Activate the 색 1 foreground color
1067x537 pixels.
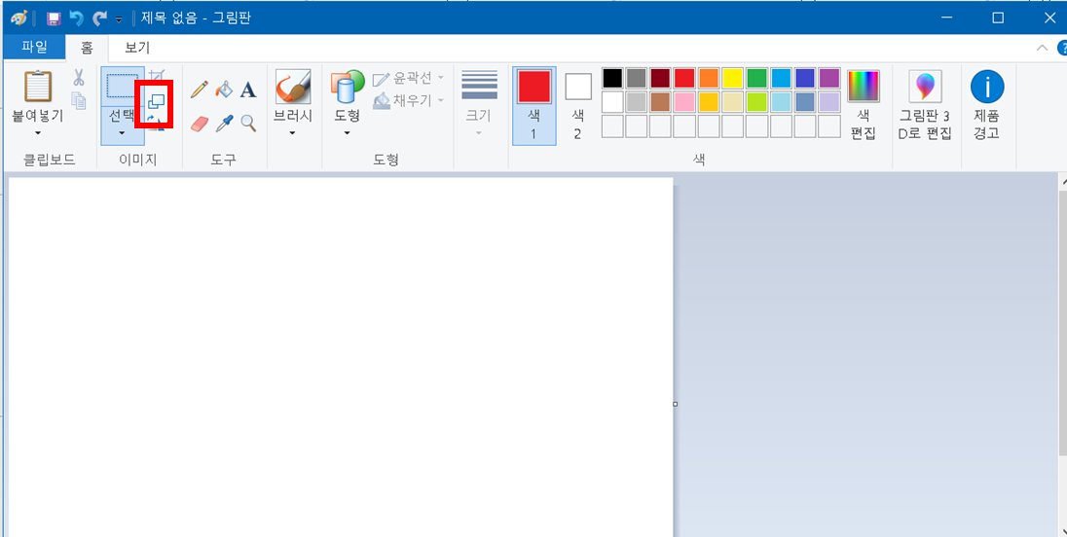point(533,106)
